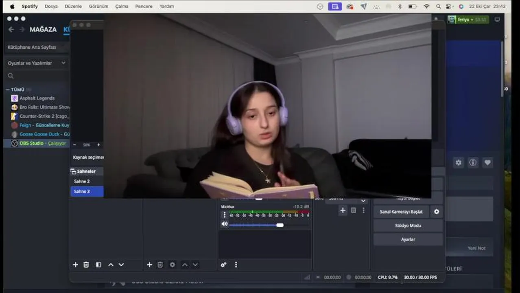The height and width of the screenshot is (293, 520).
Task: Move source down in Sources panel
Action: pyautogui.click(x=195, y=265)
